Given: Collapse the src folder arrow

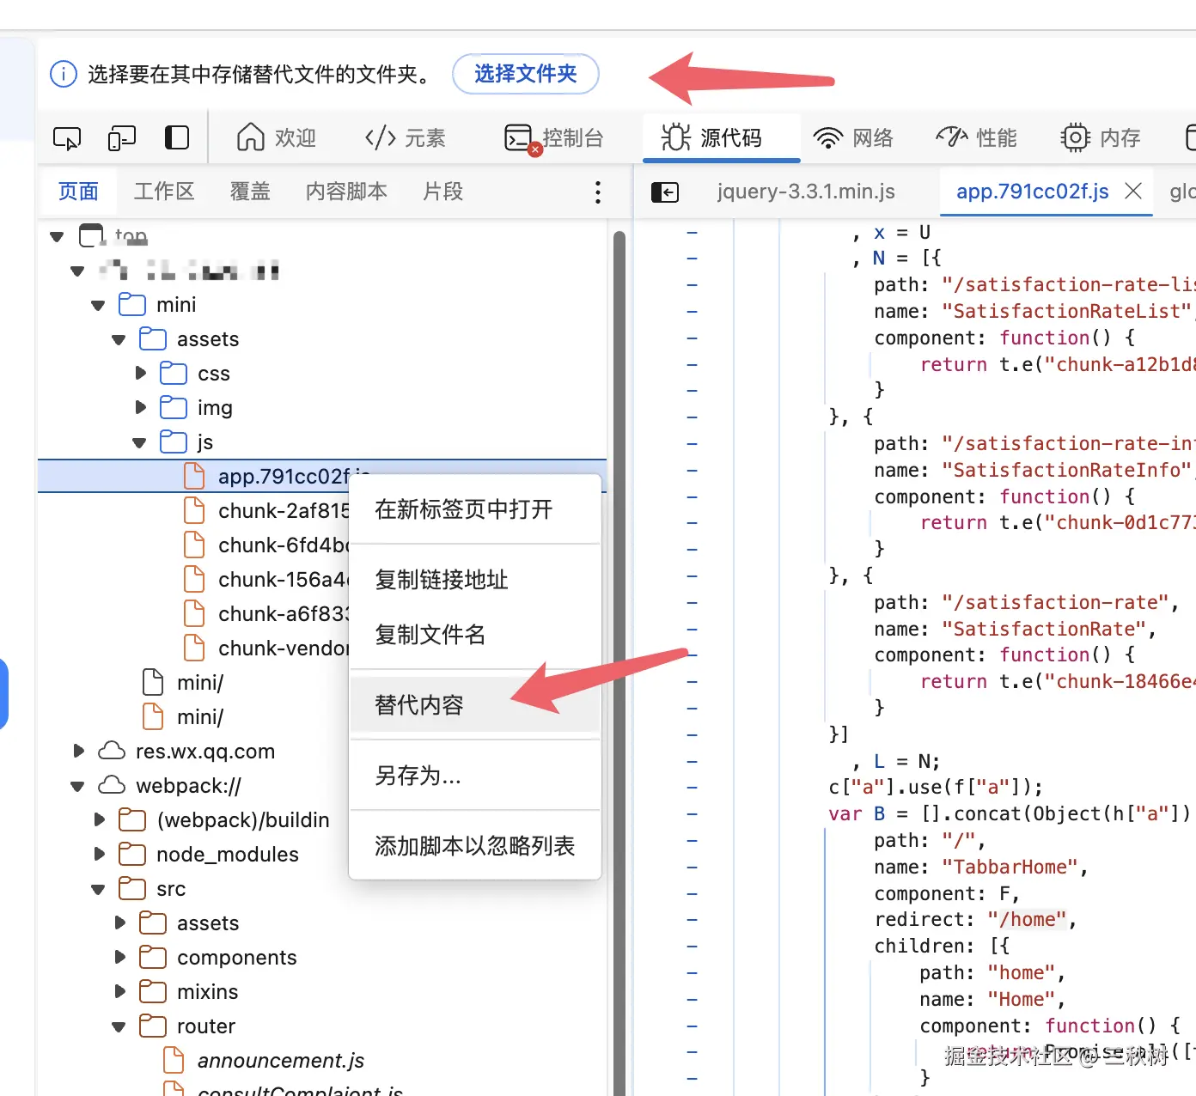Looking at the screenshot, I should (x=98, y=889).
